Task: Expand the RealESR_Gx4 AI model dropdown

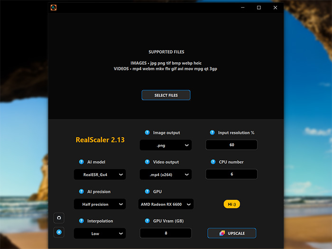Action: tap(100, 174)
